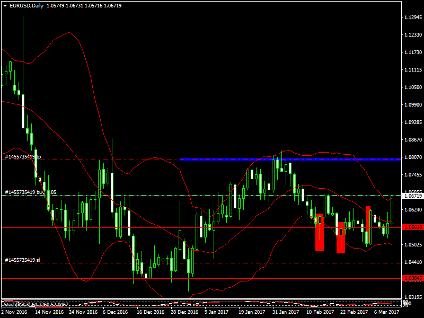Click the 1.05025 price axis label

(x=413, y=244)
